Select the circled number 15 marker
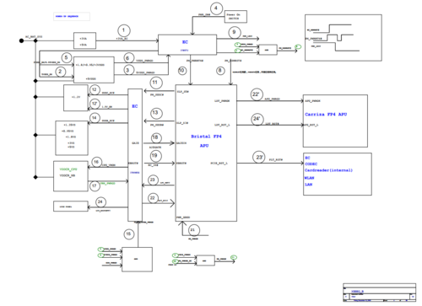This screenshot has width=422, height=306. point(129,234)
